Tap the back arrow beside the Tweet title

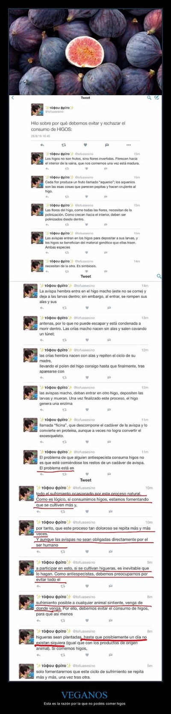pyautogui.click(x=13, y=97)
